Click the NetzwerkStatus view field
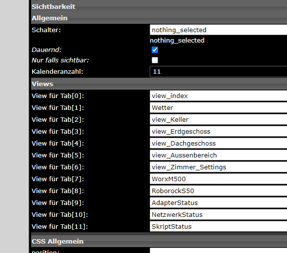287x253 pixels. pos(218,215)
